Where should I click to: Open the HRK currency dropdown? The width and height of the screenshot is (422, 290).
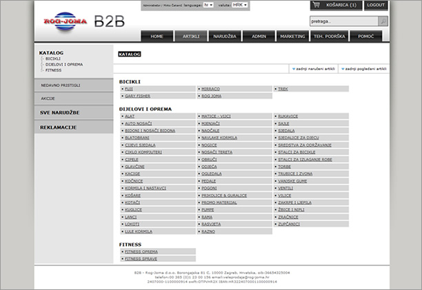(240, 5)
